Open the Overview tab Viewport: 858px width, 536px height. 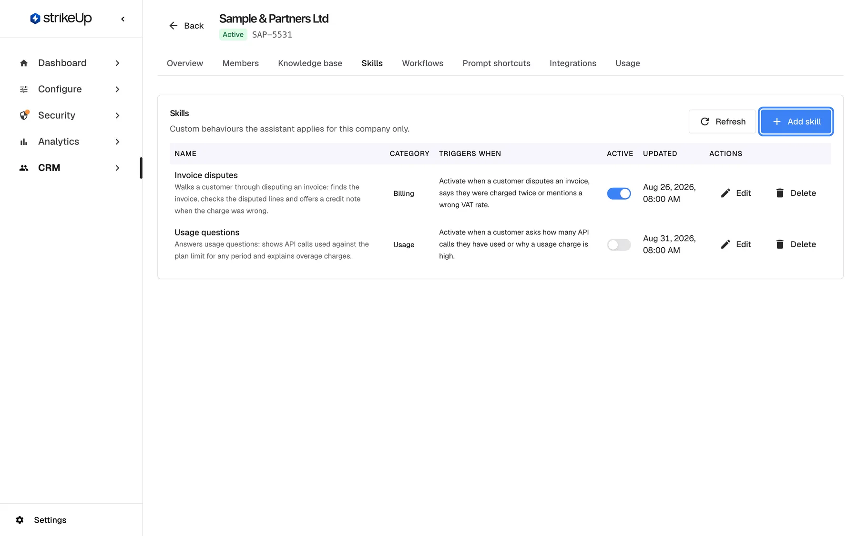click(x=185, y=63)
